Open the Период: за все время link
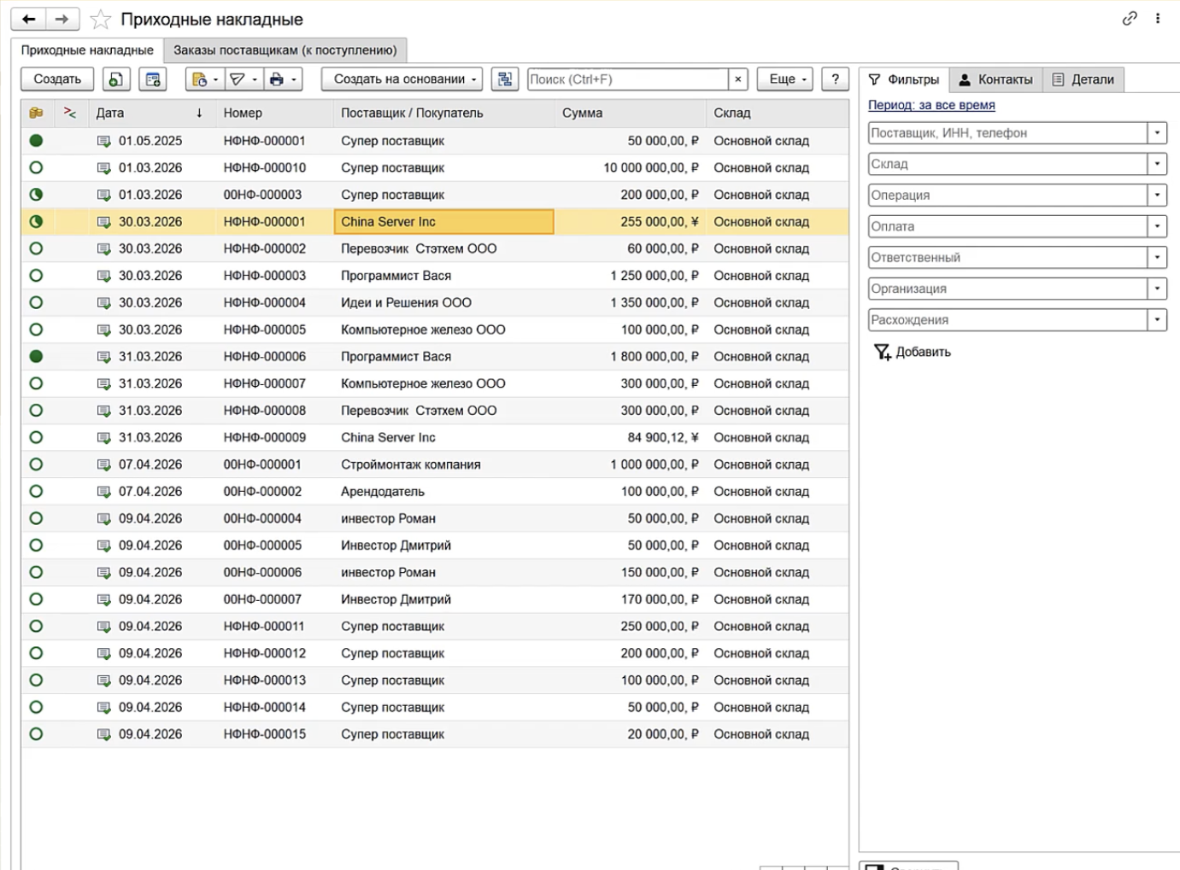This screenshot has height=870, width=1180. coord(931,105)
